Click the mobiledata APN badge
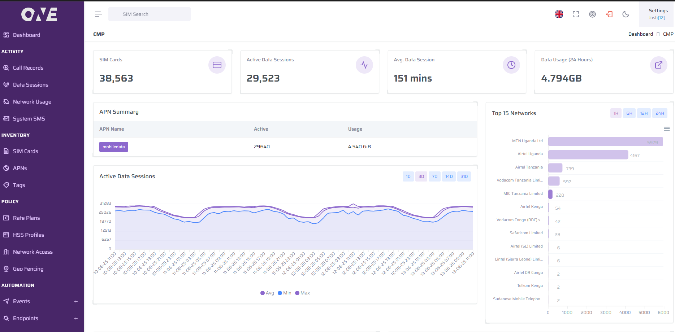Image resolution: width=675 pixels, height=332 pixels. pyautogui.click(x=114, y=147)
